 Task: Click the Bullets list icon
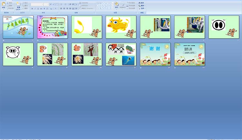61,4
